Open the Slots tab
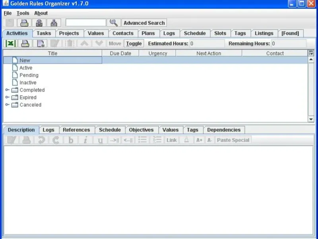318x239 pixels. tap(220, 33)
